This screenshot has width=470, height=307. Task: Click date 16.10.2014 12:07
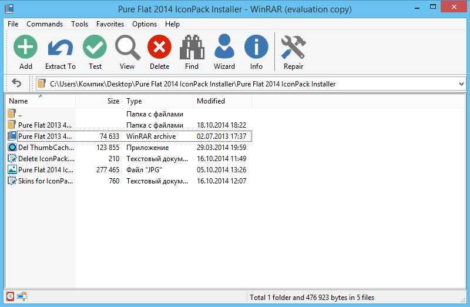(x=221, y=181)
